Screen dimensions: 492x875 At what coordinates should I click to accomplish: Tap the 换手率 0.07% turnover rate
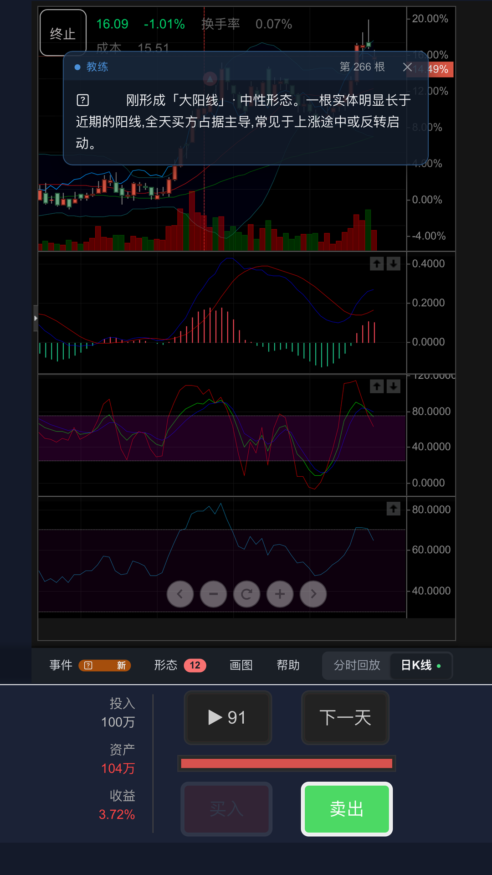coord(246,24)
